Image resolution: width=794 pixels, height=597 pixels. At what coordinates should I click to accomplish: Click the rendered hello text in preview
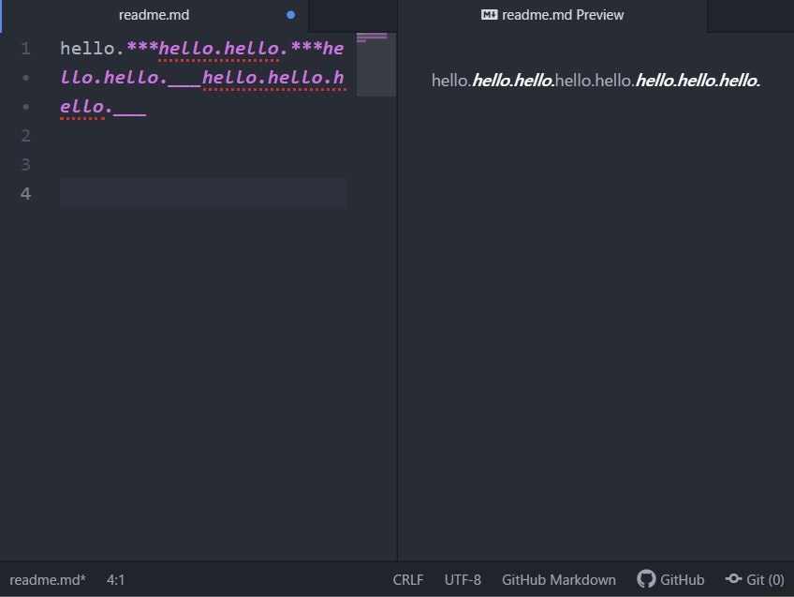pyautogui.click(x=596, y=81)
